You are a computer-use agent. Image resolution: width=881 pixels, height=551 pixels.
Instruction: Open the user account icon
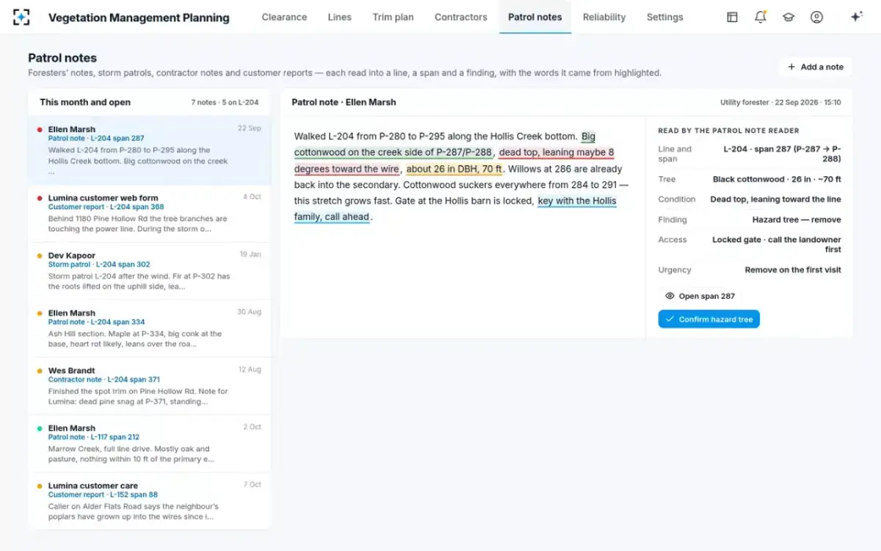[x=816, y=17]
